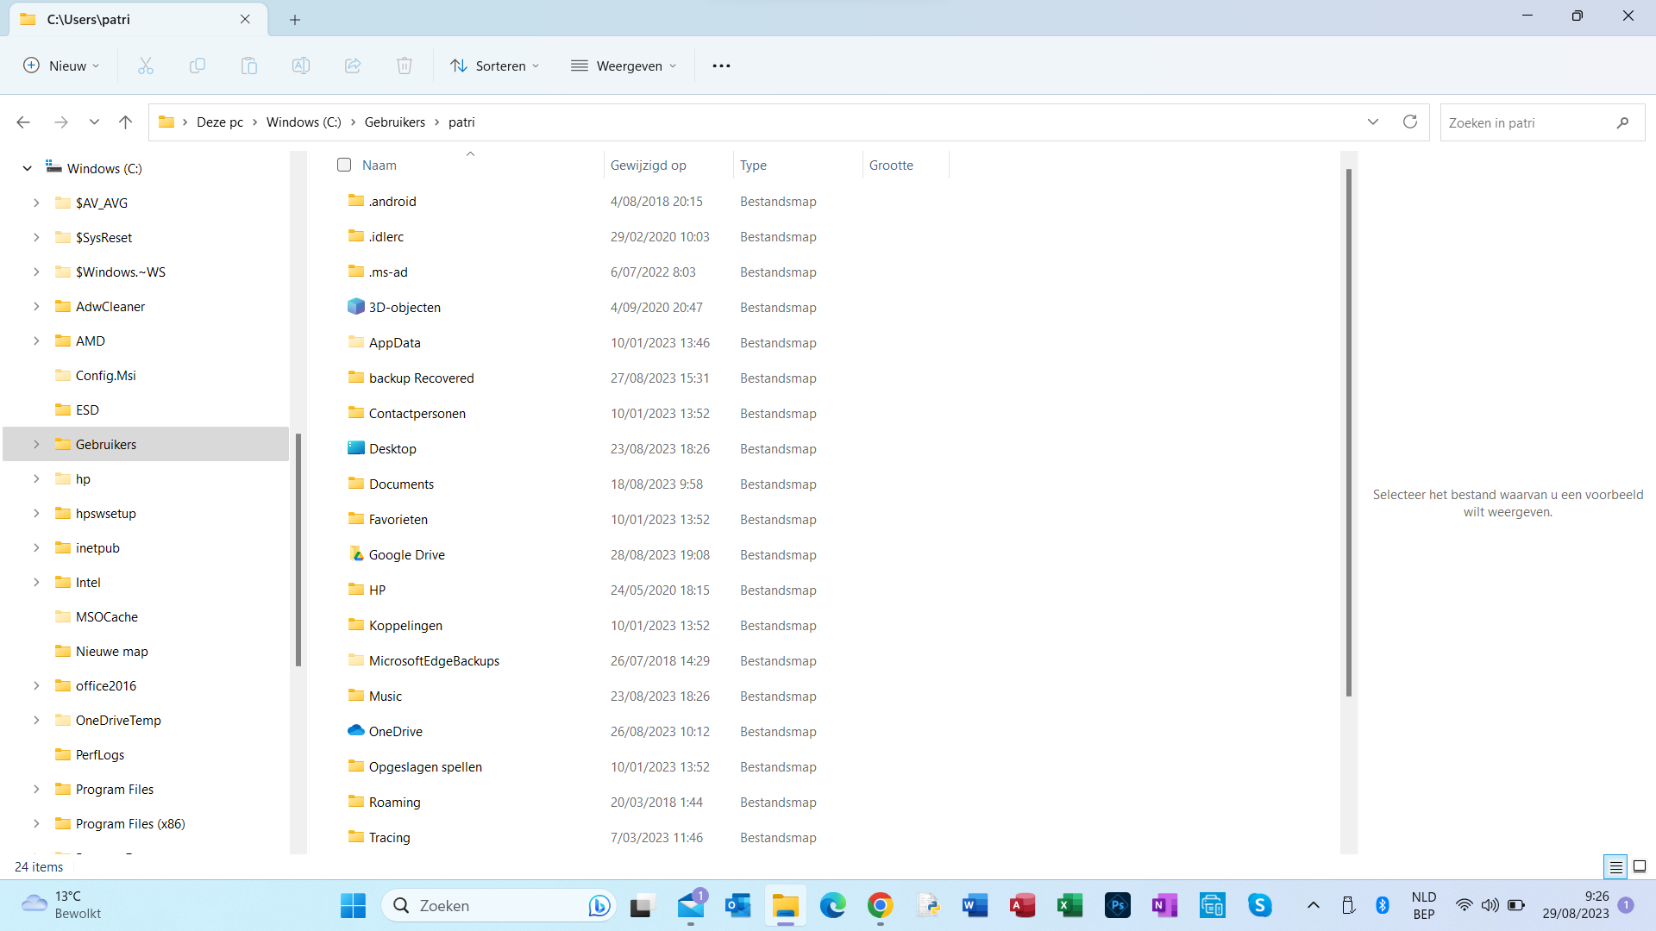1656x931 pixels.
Task: Click the Cut scissors icon in toolbar
Action: click(146, 66)
